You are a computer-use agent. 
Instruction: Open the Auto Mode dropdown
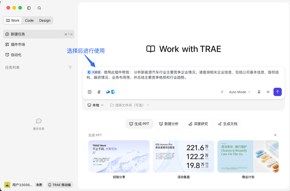click(240, 92)
